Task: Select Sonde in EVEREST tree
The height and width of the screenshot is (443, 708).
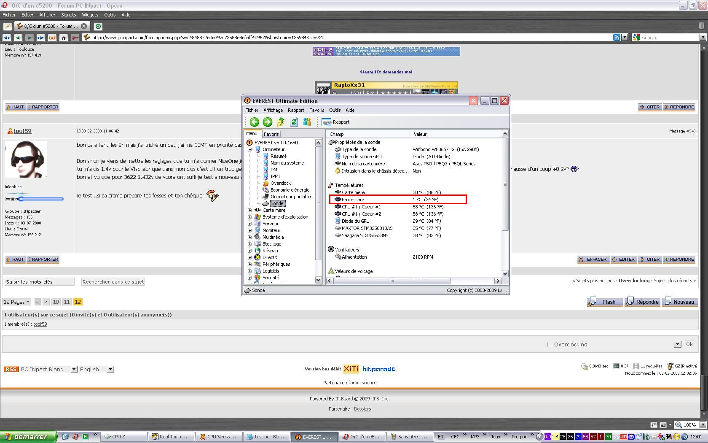Action: coord(277,203)
